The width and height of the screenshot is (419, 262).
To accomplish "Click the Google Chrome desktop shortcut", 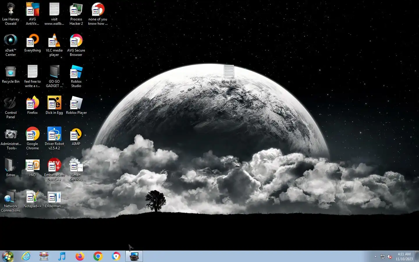I will point(32,138).
